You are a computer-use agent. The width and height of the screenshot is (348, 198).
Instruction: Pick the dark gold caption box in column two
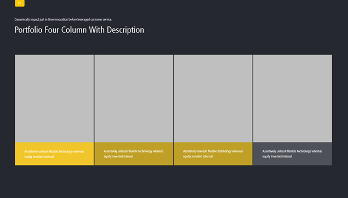(134, 154)
